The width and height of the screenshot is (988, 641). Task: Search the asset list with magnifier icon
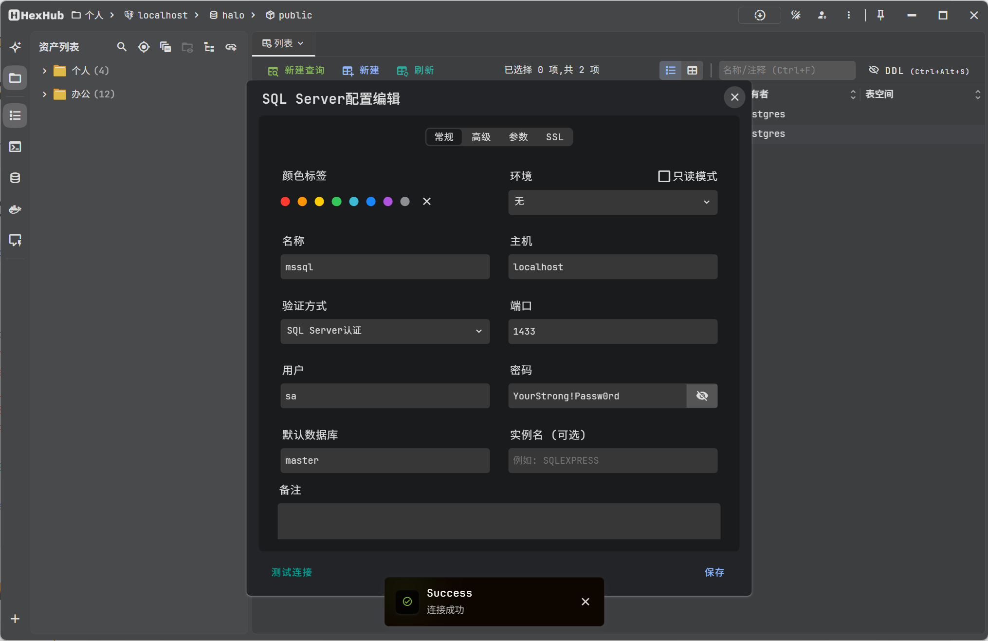coord(122,47)
